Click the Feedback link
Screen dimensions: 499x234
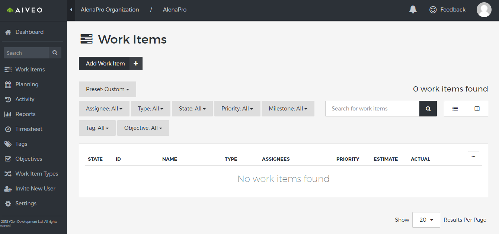click(x=447, y=10)
